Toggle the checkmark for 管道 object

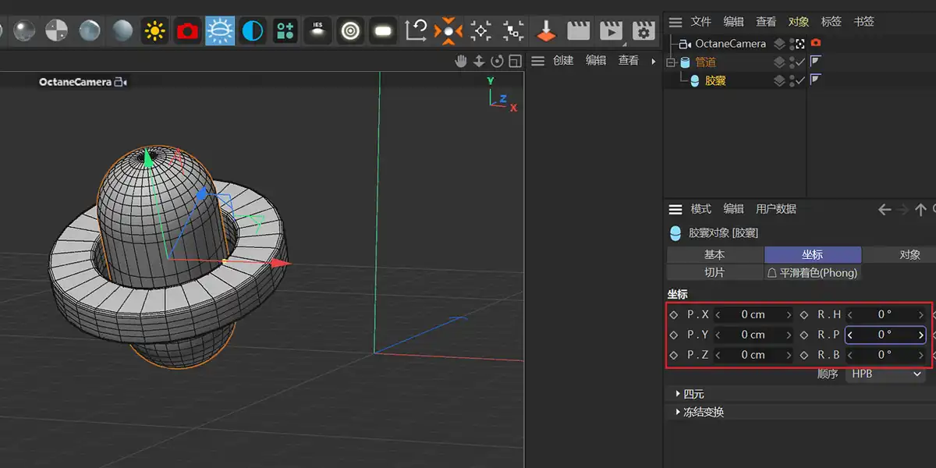799,62
